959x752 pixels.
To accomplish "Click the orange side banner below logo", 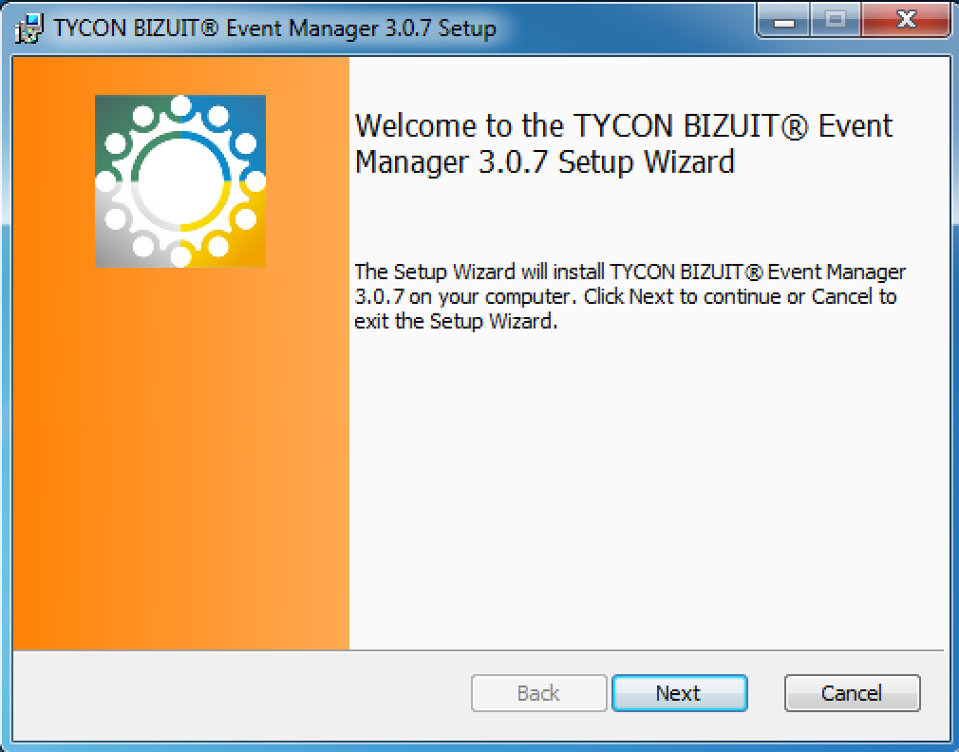I will pos(180,459).
